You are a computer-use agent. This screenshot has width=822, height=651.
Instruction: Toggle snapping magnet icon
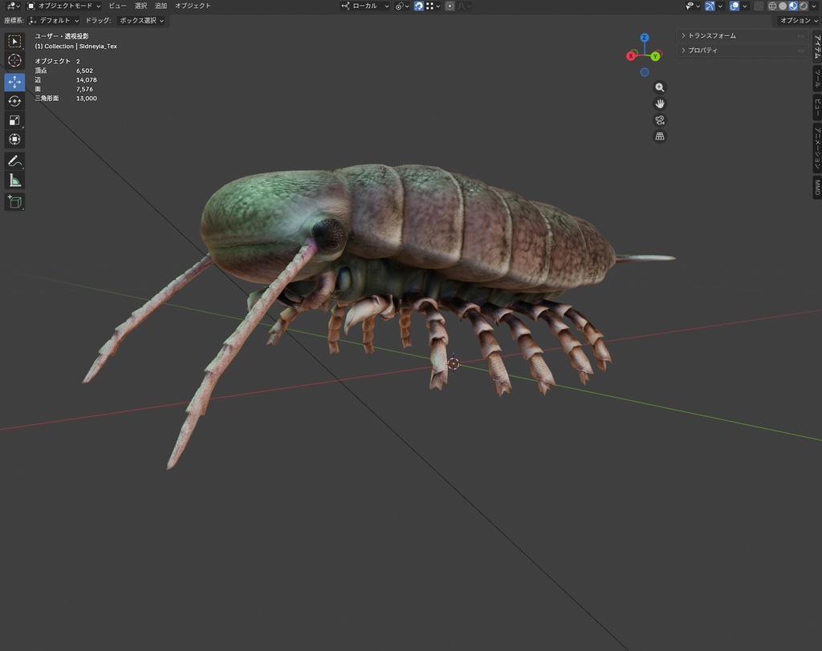pyautogui.click(x=419, y=6)
